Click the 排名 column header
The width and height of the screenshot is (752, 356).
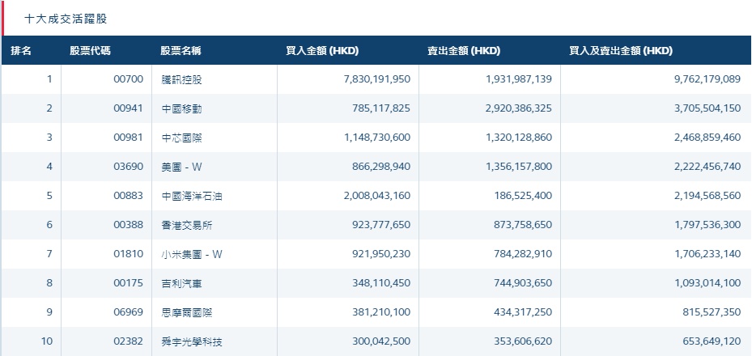point(22,51)
